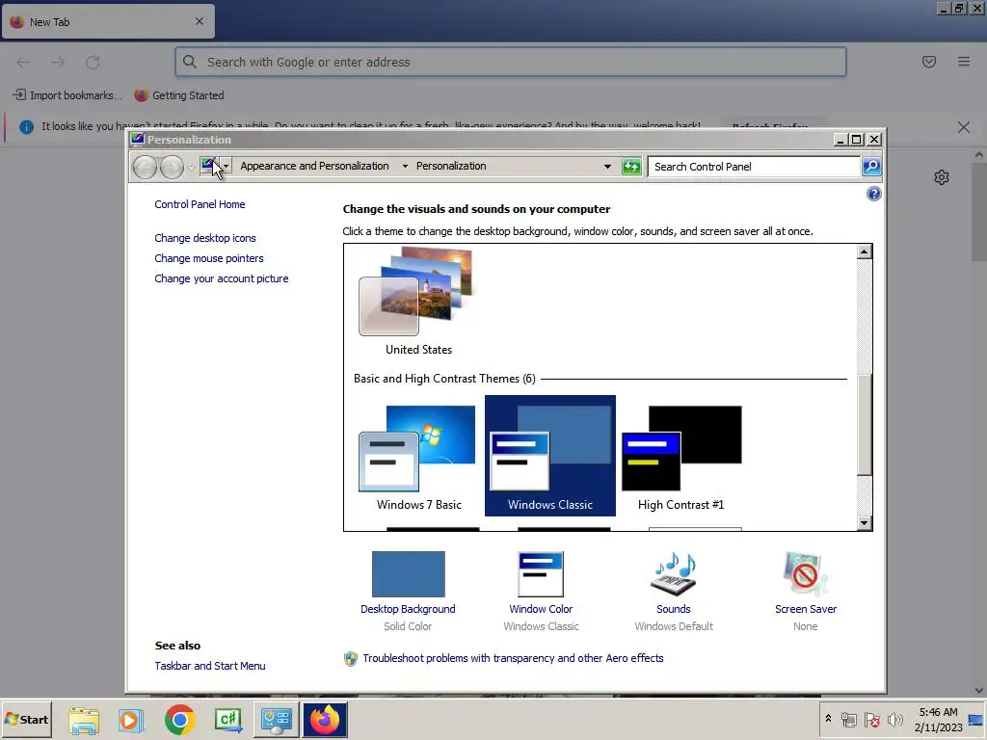Click the Control Panel icon in address bar
The image size is (987, 740).
tap(208, 166)
